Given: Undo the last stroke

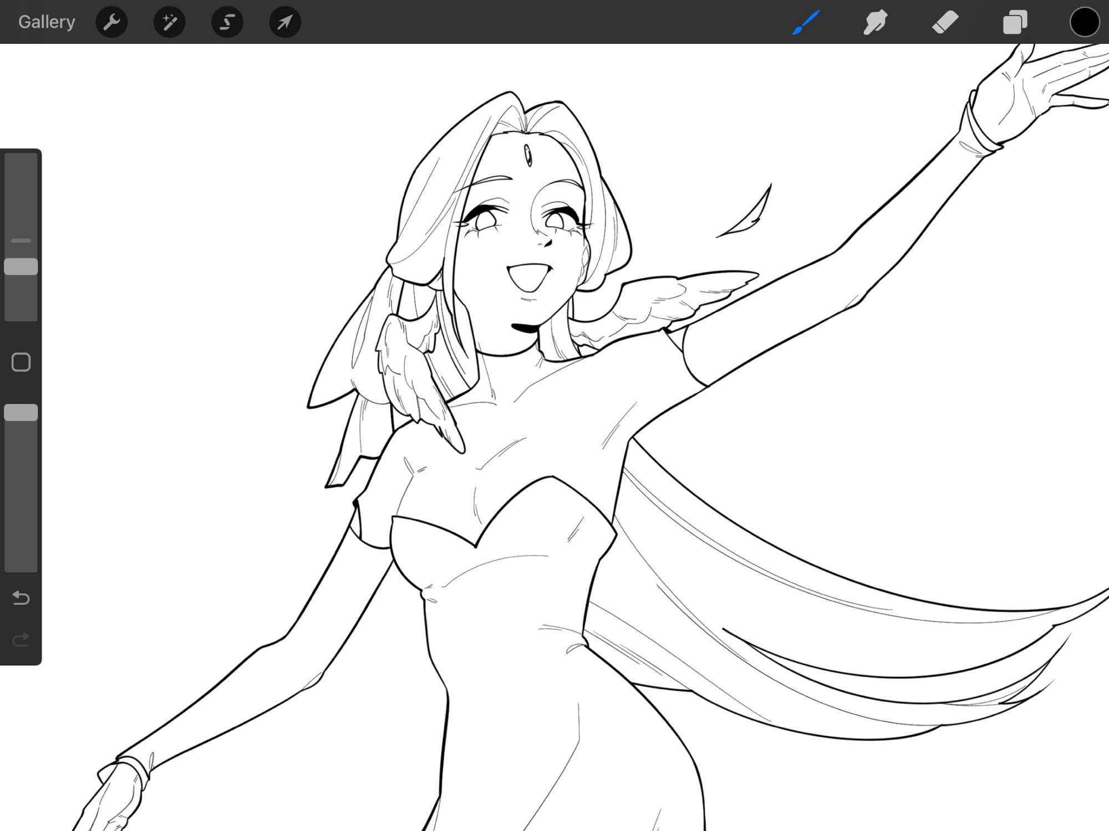Looking at the screenshot, I should (21, 598).
